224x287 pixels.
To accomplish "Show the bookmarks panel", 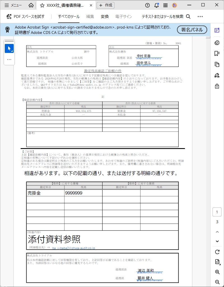I will (x=217, y=53).
